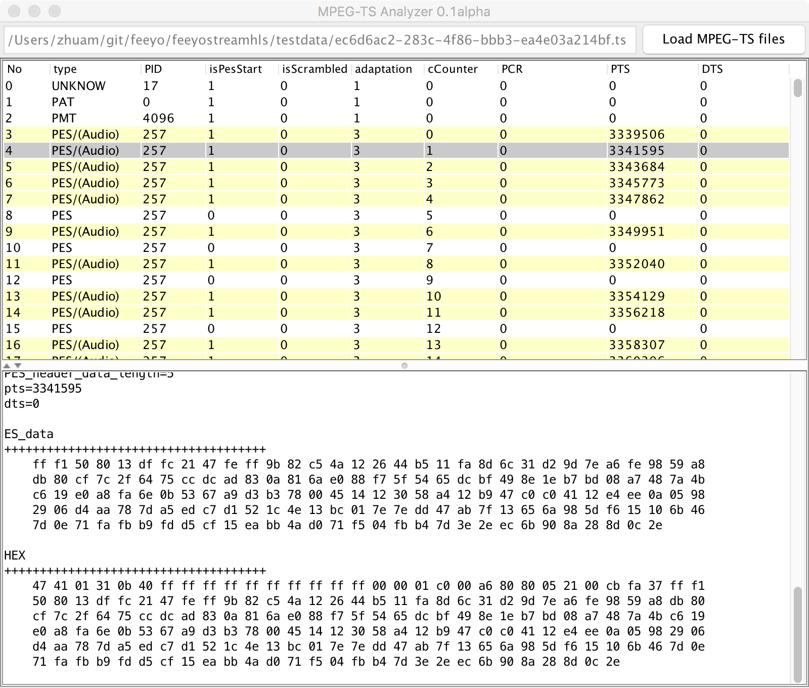Select audio packet with PTS 3345773

tap(396, 183)
